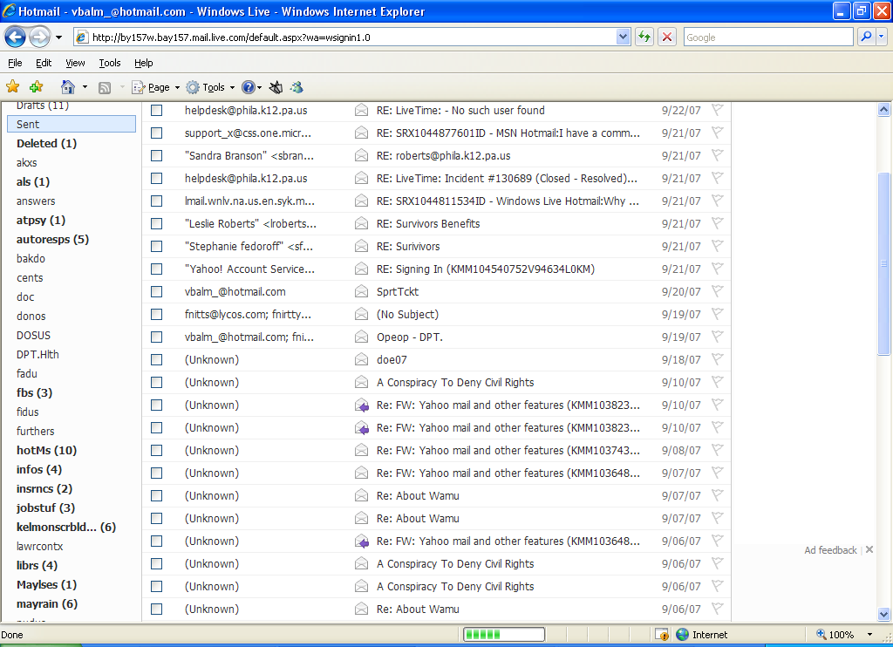
Task: Open the File menu
Action: [x=16, y=63]
